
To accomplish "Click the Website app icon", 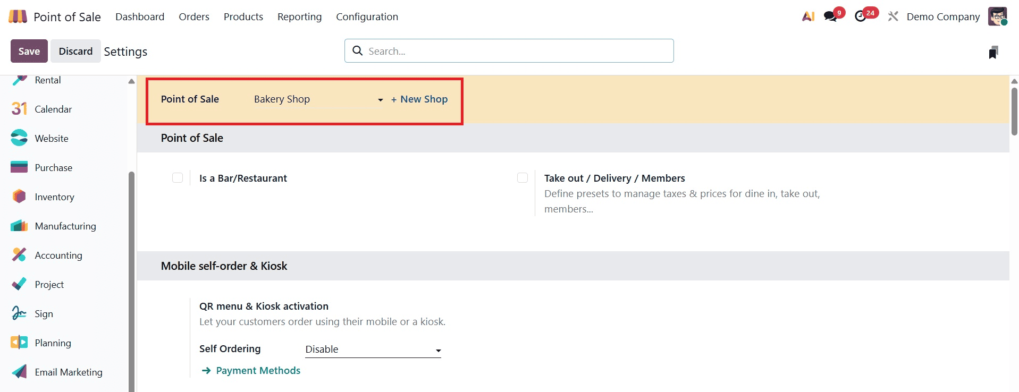I will click(x=19, y=138).
